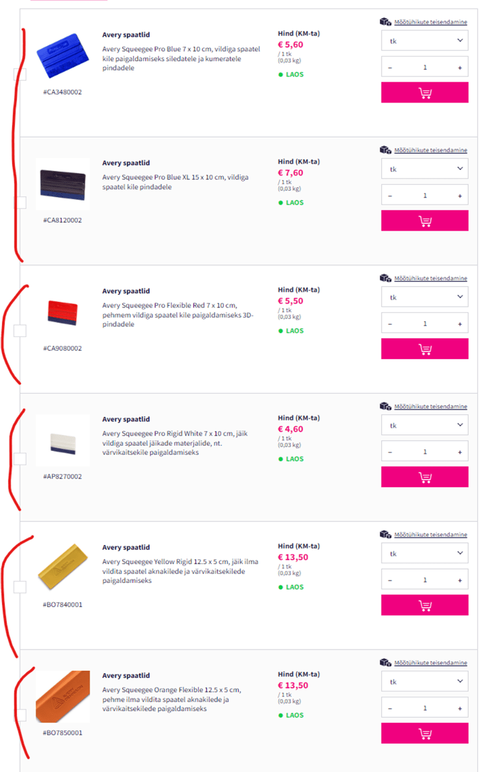Screen dimensions: 487x772
Task: Open tk unit dropdown for Yellow Rigid squeegee
Action: click(424, 554)
